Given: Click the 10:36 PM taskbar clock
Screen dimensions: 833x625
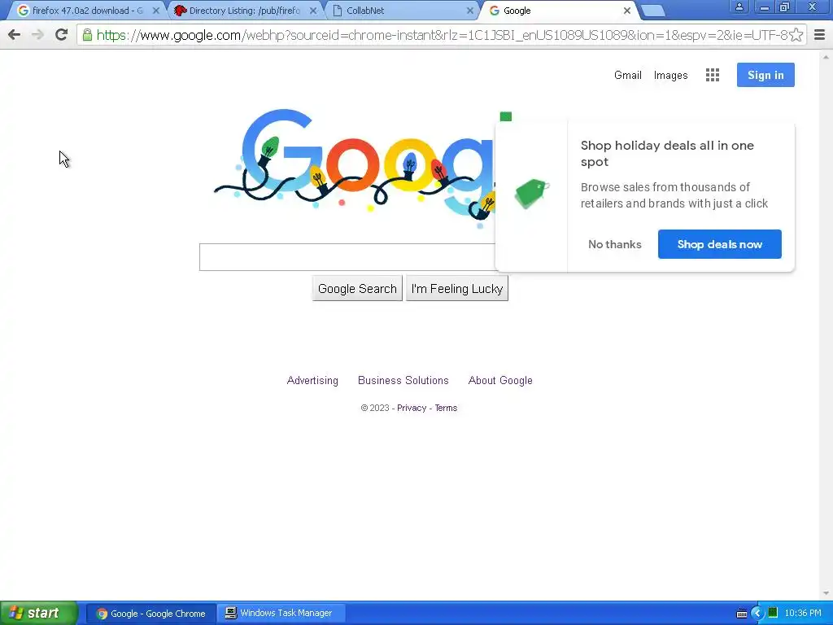Looking at the screenshot, I should tap(803, 614).
